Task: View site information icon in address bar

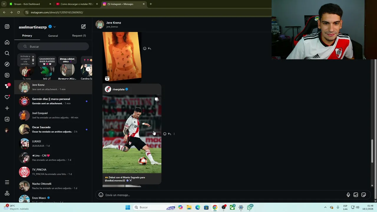Action: 27,12
